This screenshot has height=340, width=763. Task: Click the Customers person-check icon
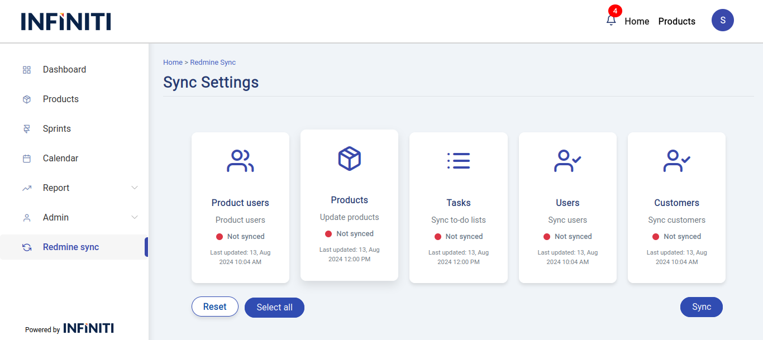pos(676,161)
